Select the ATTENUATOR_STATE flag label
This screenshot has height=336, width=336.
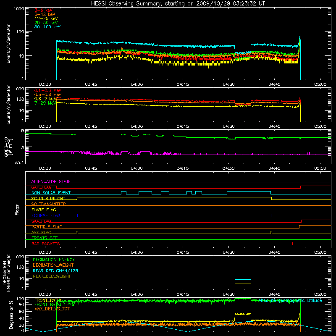(x=51, y=181)
